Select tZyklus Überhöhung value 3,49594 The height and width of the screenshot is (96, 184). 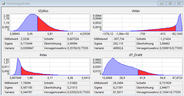[x=72, y=44]
